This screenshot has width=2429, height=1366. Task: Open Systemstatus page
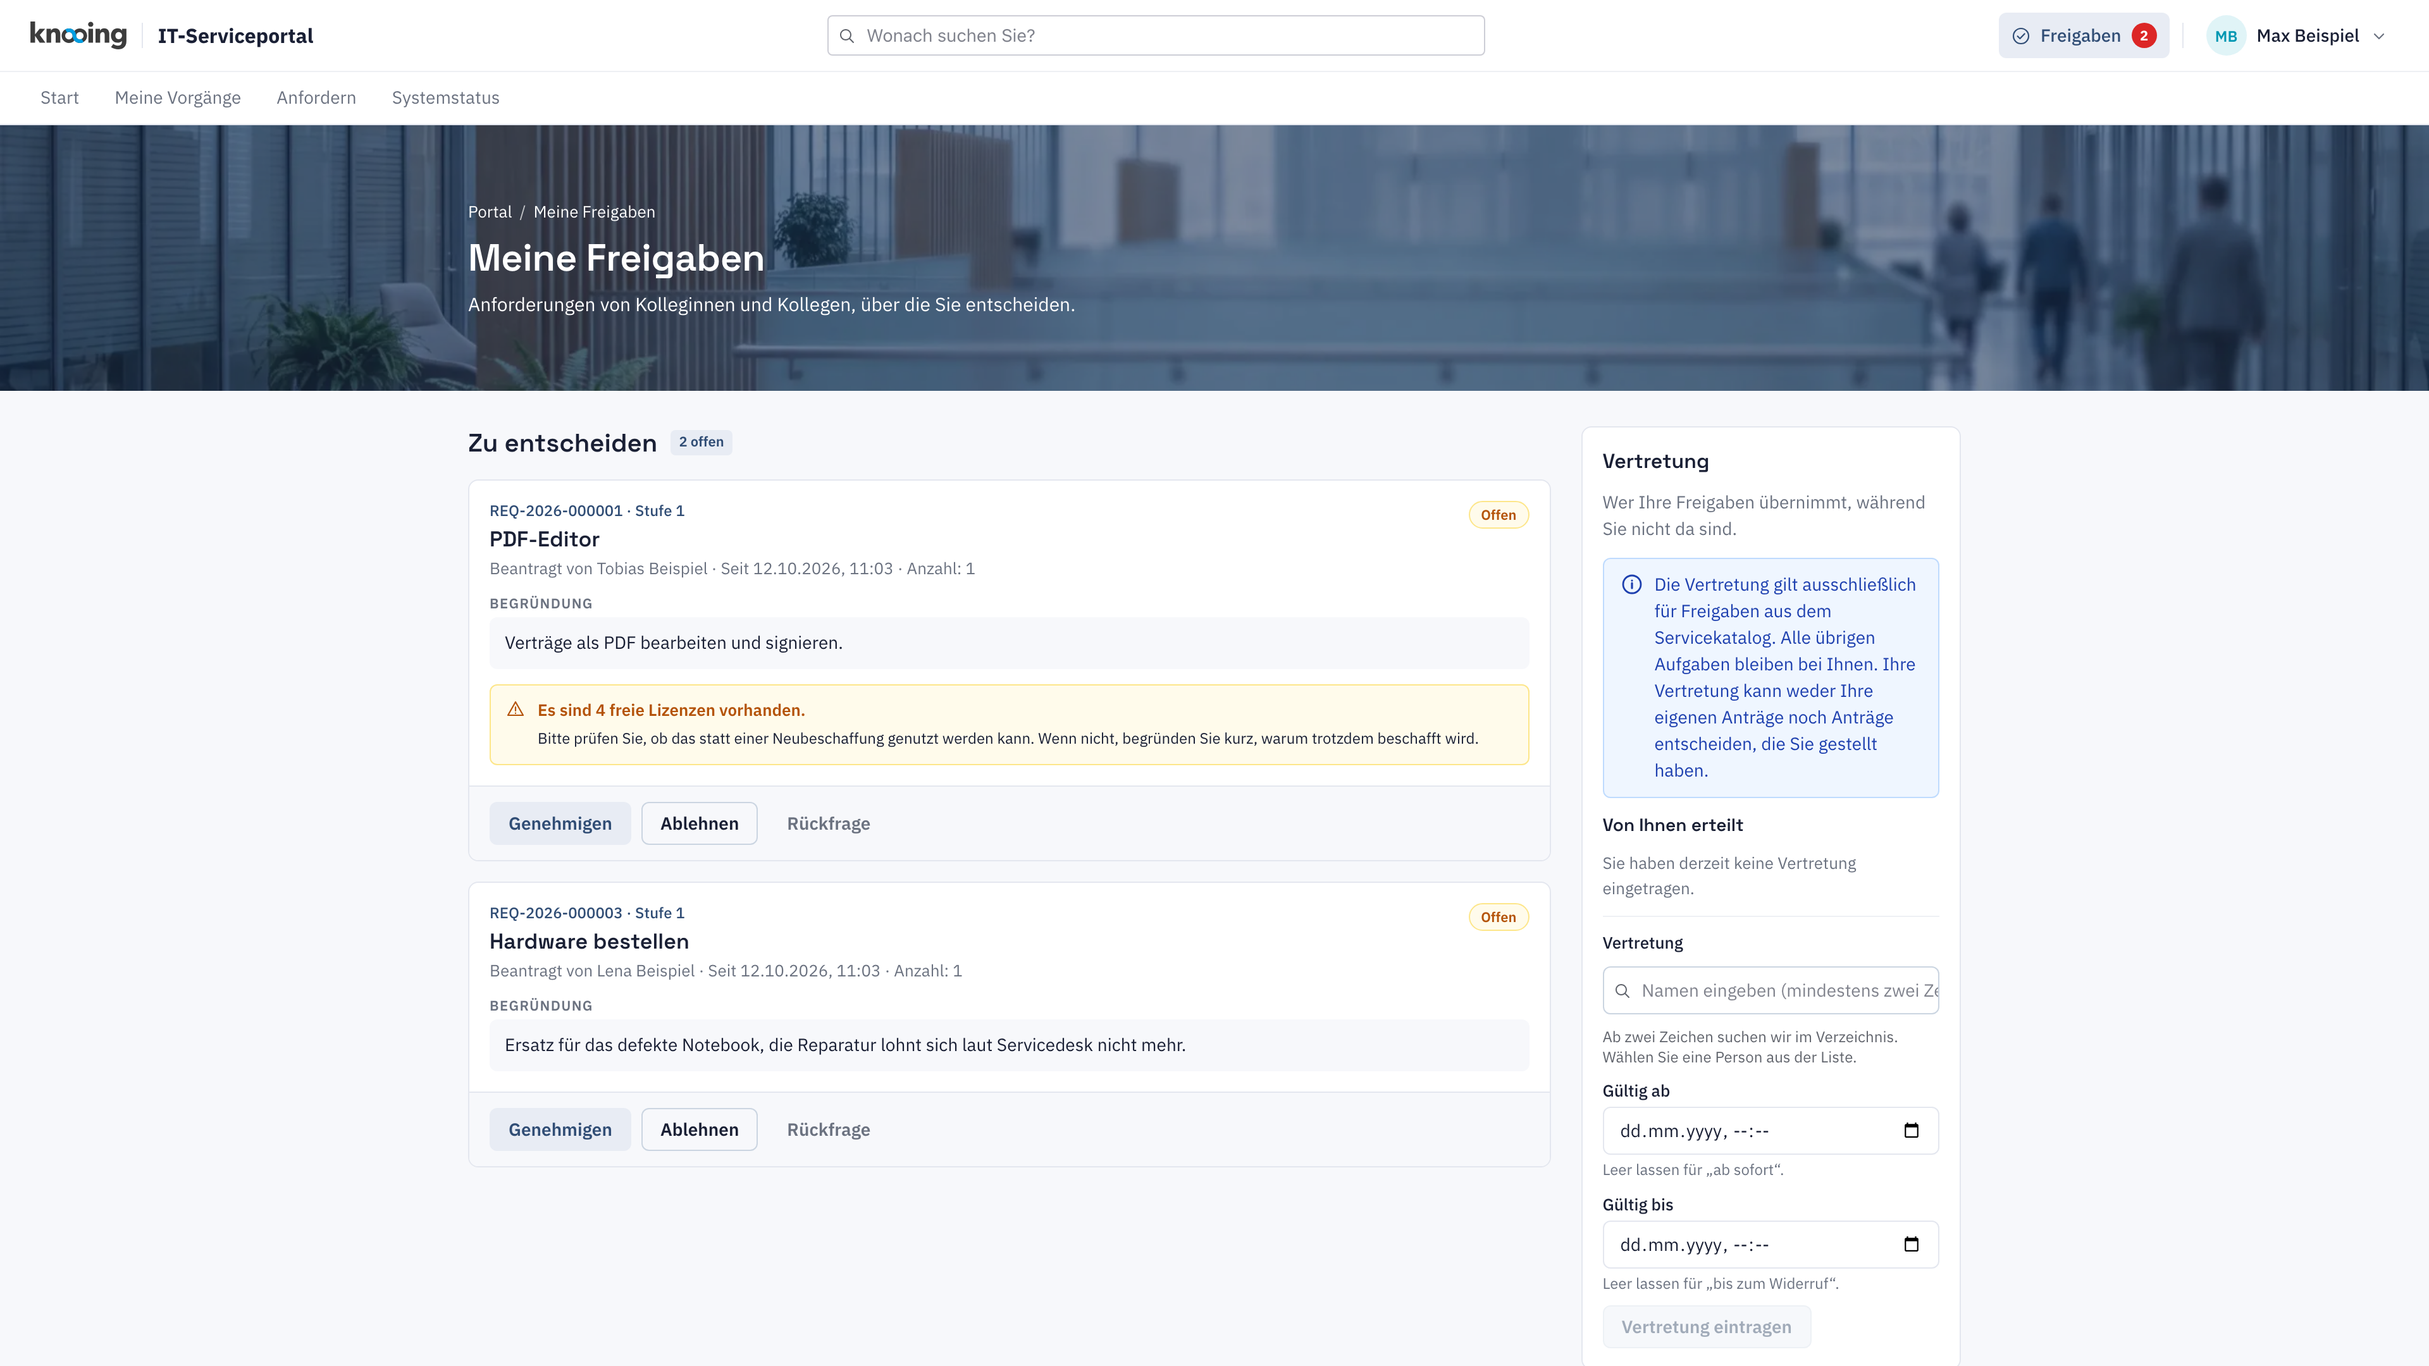[445, 97]
